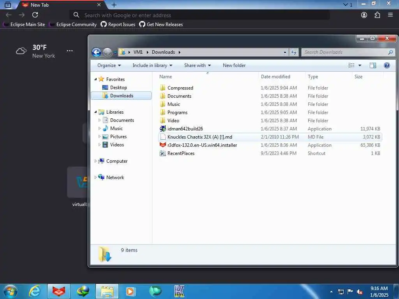Open Report Issues bookmark

[118, 25]
